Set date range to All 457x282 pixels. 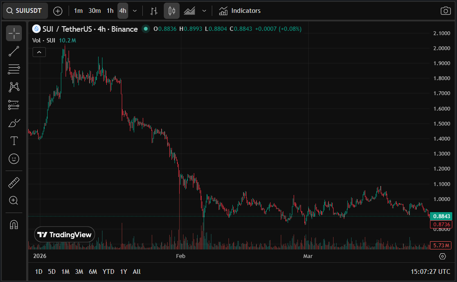point(137,272)
